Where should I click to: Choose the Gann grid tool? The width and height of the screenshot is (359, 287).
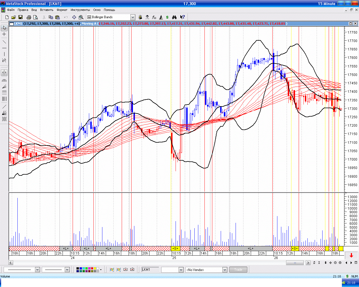(4, 119)
